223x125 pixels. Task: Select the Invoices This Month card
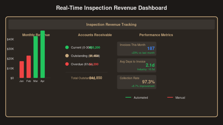pyautogui.click(x=137, y=49)
